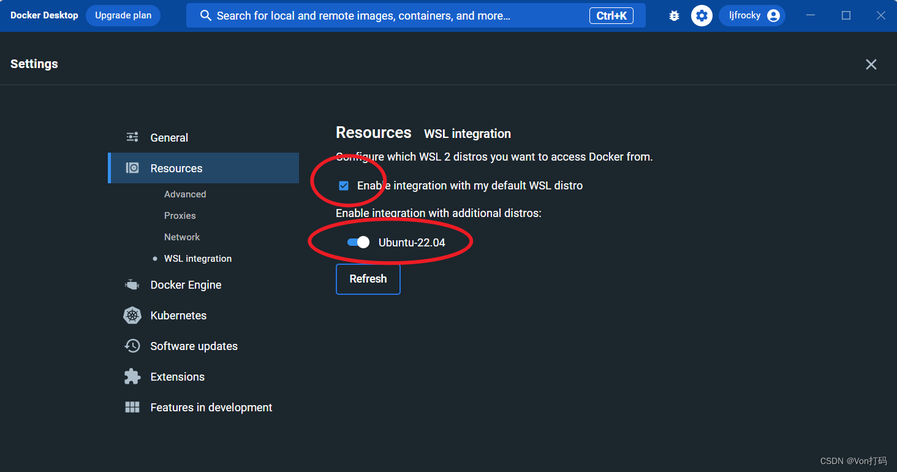The image size is (897, 472).
Task: Click the Resources disk icon
Action: 132,168
